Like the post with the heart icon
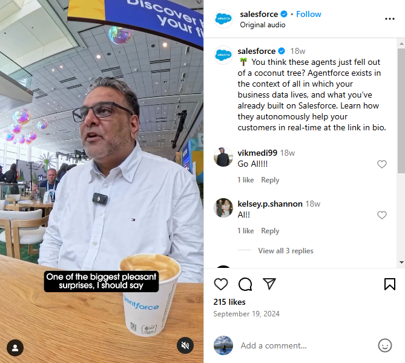This screenshot has height=363, width=405. [x=221, y=284]
